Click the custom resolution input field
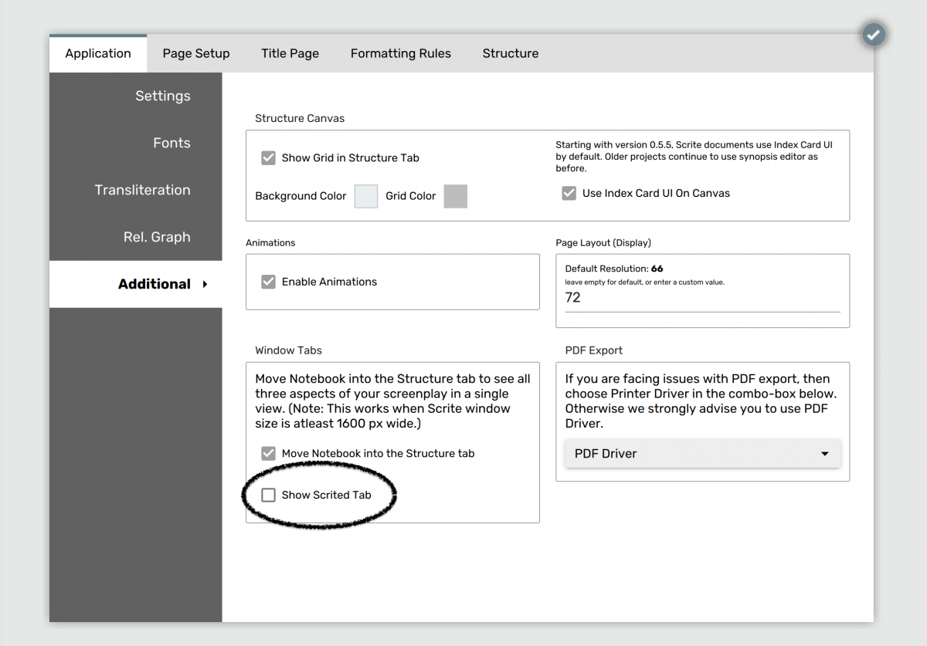Viewport: 927px width, 646px height. click(701, 298)
